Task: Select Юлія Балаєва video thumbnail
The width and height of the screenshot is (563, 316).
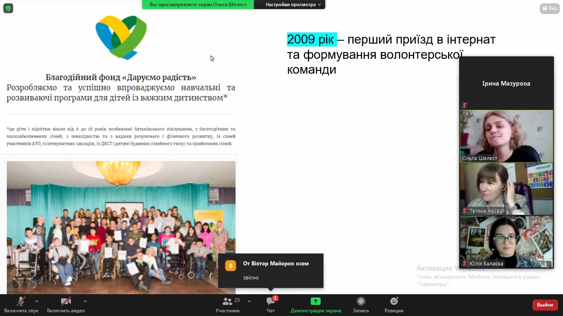Action: (x=507, y=242)
